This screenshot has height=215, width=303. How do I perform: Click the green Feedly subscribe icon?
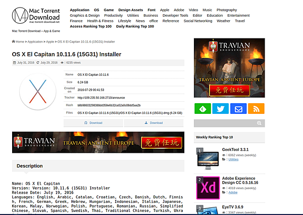[203, 109]
